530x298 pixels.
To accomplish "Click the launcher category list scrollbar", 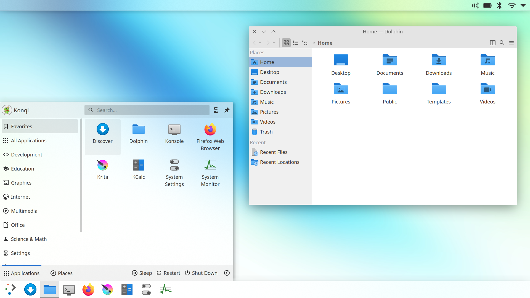I will [x=81, y=175].
